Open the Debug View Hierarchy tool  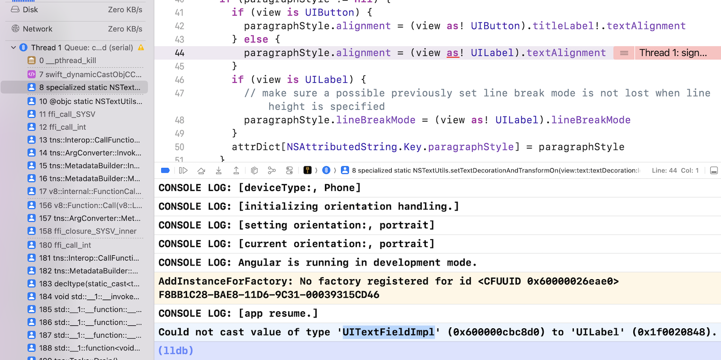click(254, 170)
